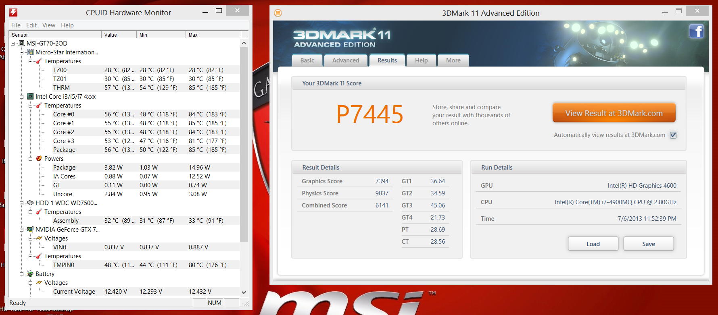Open the Help menu in Hardware Monitor
The height and width of the screenshot is (315, 718).
tap(67, 25)
